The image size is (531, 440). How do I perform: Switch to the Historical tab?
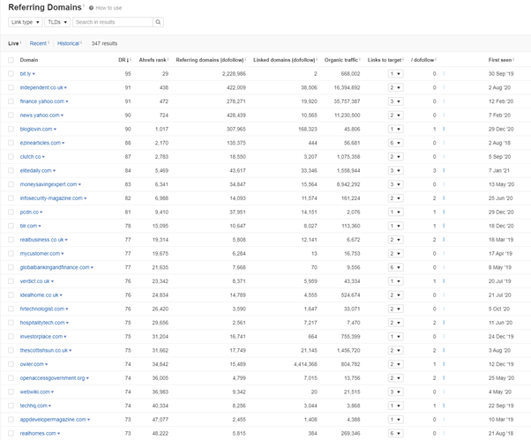point(68,43)
